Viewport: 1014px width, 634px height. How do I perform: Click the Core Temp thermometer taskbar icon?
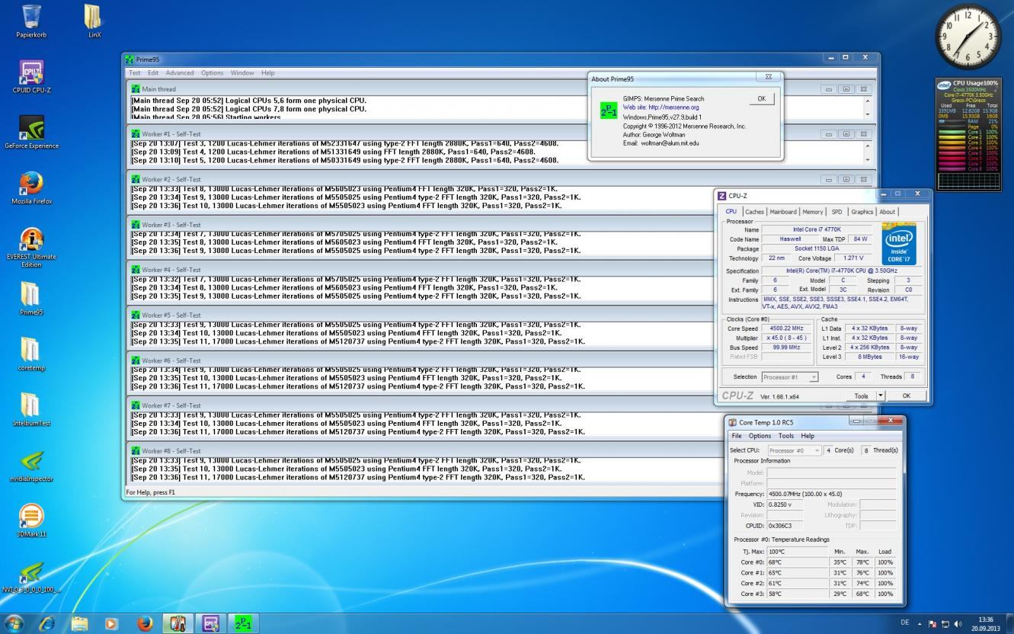pyautogui.click(x=178, y=623)
